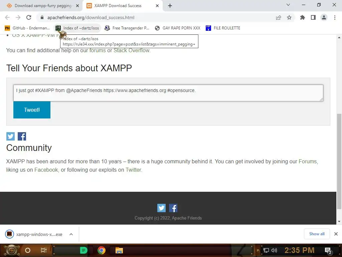Screen dimensions: 342x257
Task: Go back to the previous page
Action: [7, 17]
